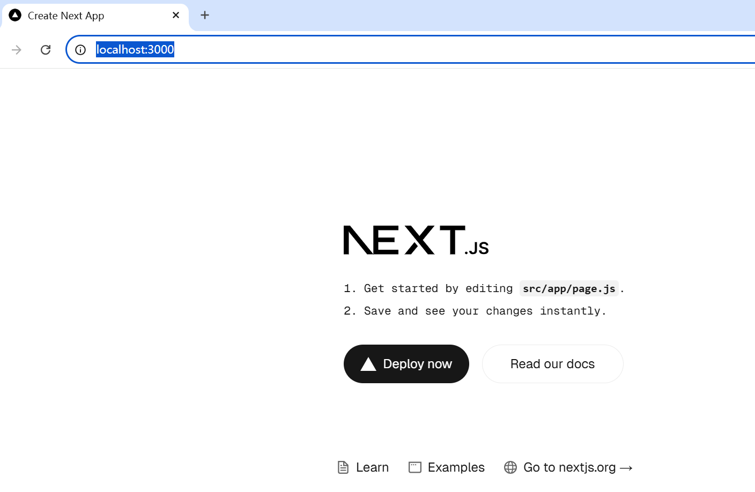This screenshot has width=755, height=492.
Task: Click the 'Get started by editing' text
Action: pyautogui.click(x=438, y=288)
